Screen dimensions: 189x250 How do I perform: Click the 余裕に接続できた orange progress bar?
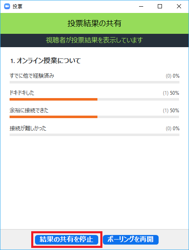tap(53, 117)
